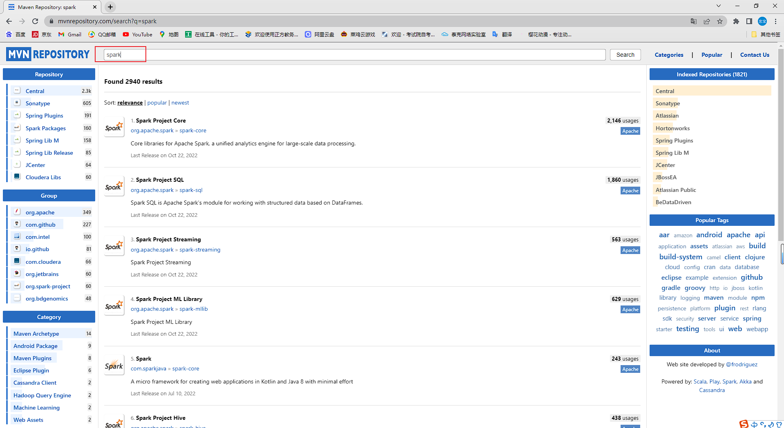Filter by Maven Archetype category

[36, 334]
